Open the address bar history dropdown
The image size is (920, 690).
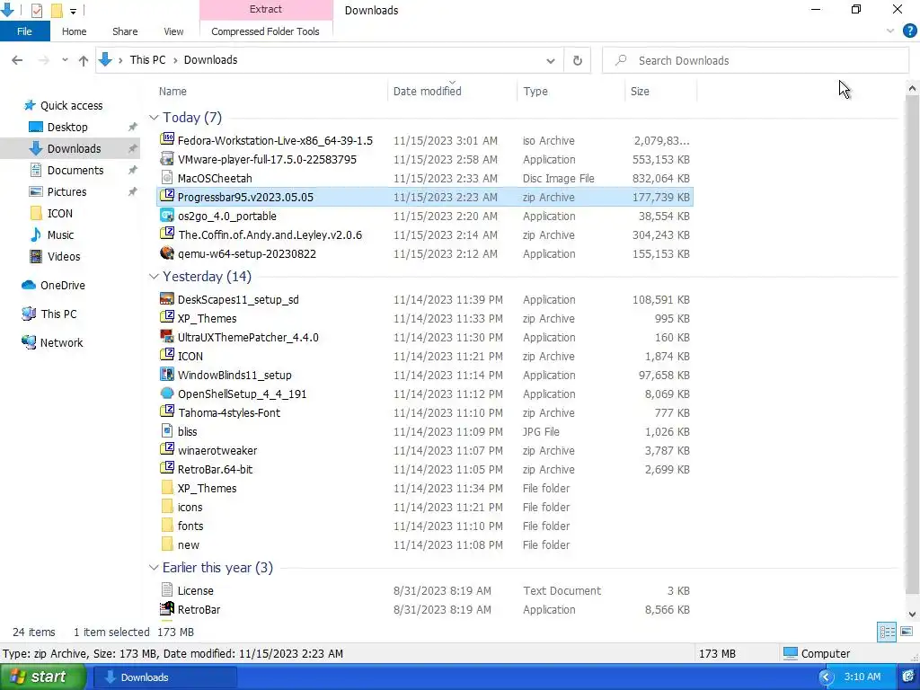[551, 60]
